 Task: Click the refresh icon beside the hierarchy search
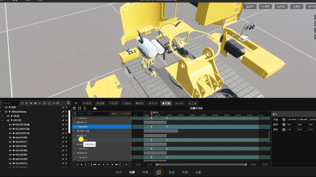click(x=22, y=103)
